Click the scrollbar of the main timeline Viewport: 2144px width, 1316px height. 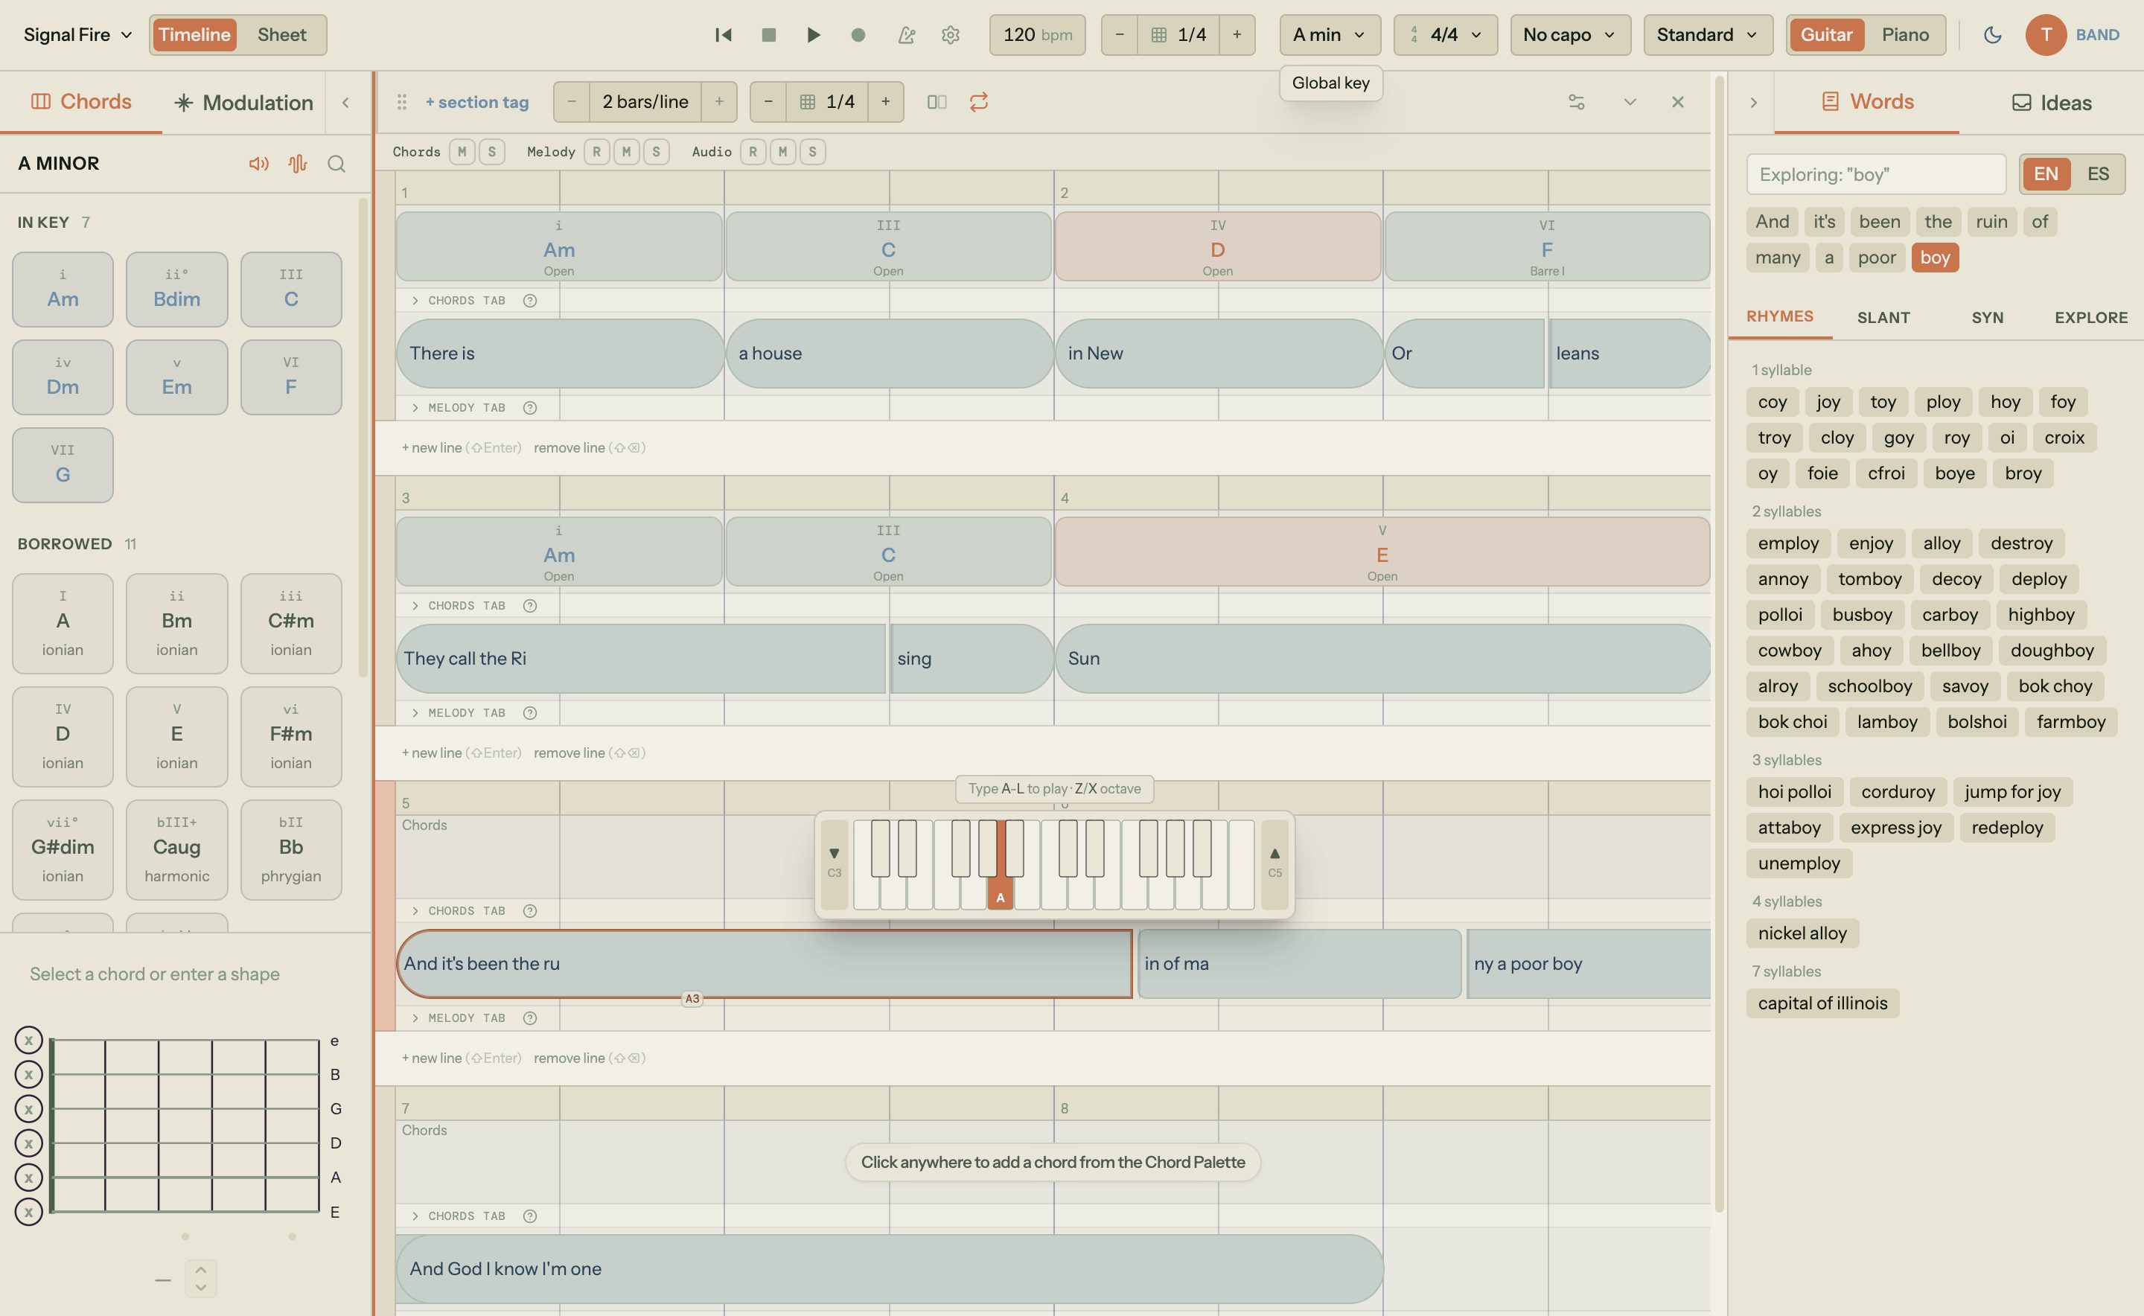tap(1719, 644)
